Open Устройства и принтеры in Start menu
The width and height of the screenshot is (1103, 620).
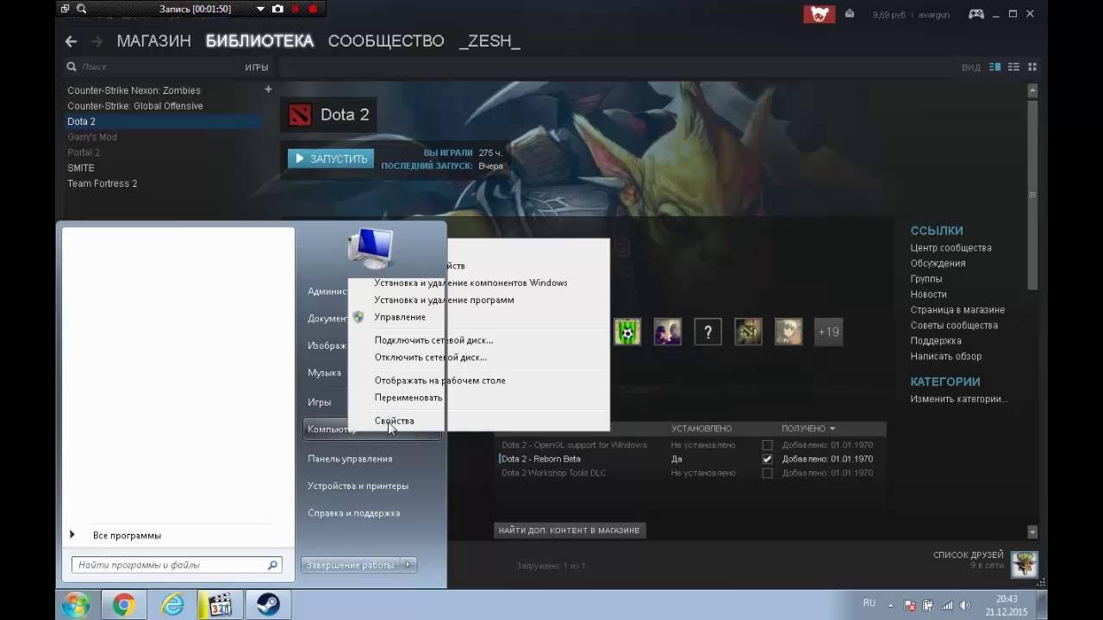coord(358,487)
